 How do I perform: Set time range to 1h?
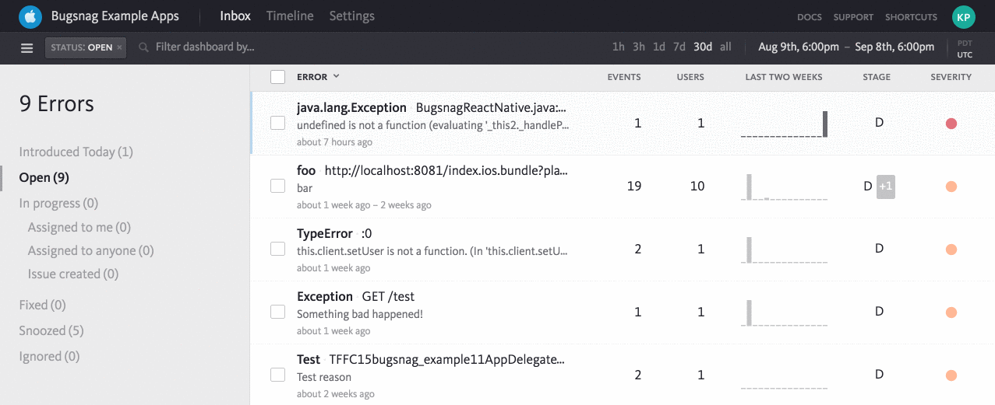[619, 47]
